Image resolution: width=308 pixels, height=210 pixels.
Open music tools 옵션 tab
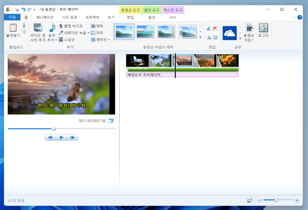point(152,17)
